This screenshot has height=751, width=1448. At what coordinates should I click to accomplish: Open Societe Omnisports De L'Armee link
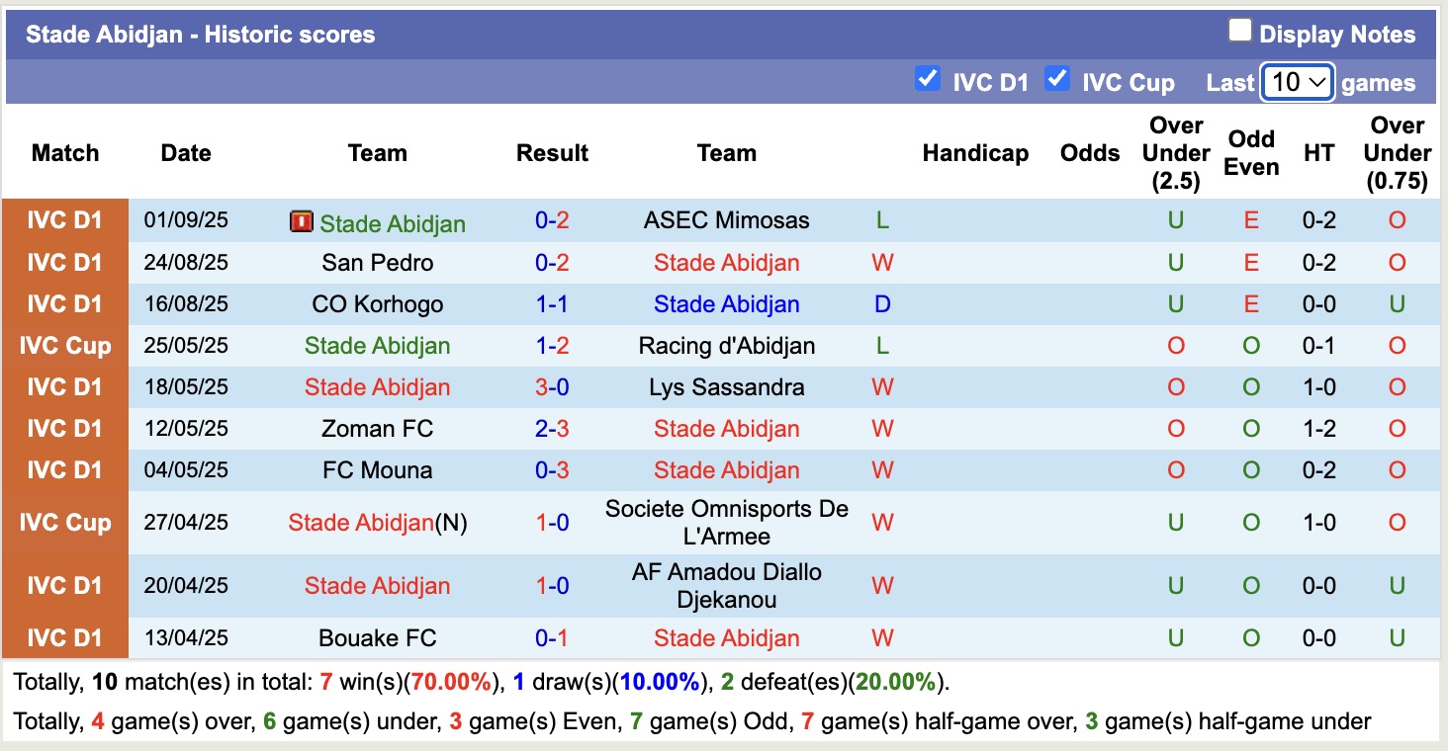pos(726,523)
